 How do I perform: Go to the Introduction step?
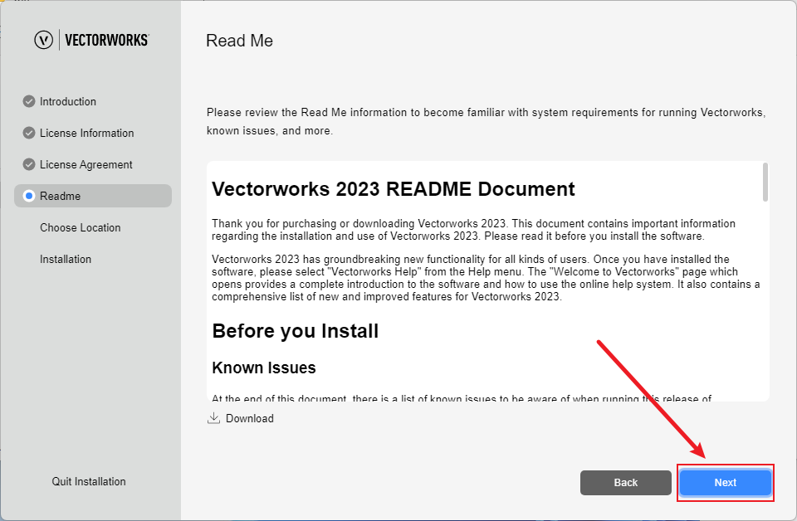[67, 101]
